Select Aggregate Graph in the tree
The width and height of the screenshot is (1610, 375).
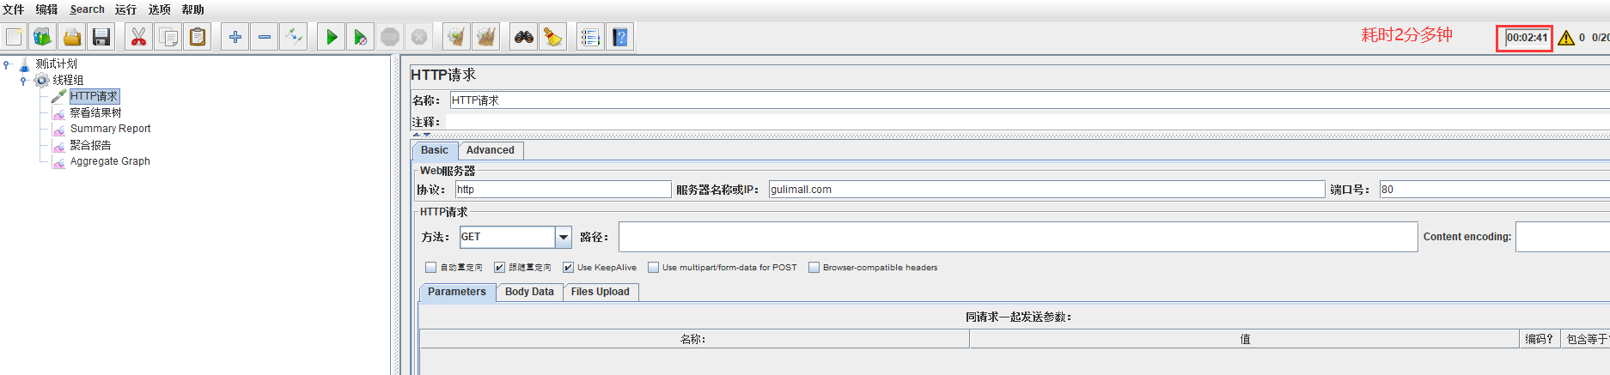click(x=110, y=161)
